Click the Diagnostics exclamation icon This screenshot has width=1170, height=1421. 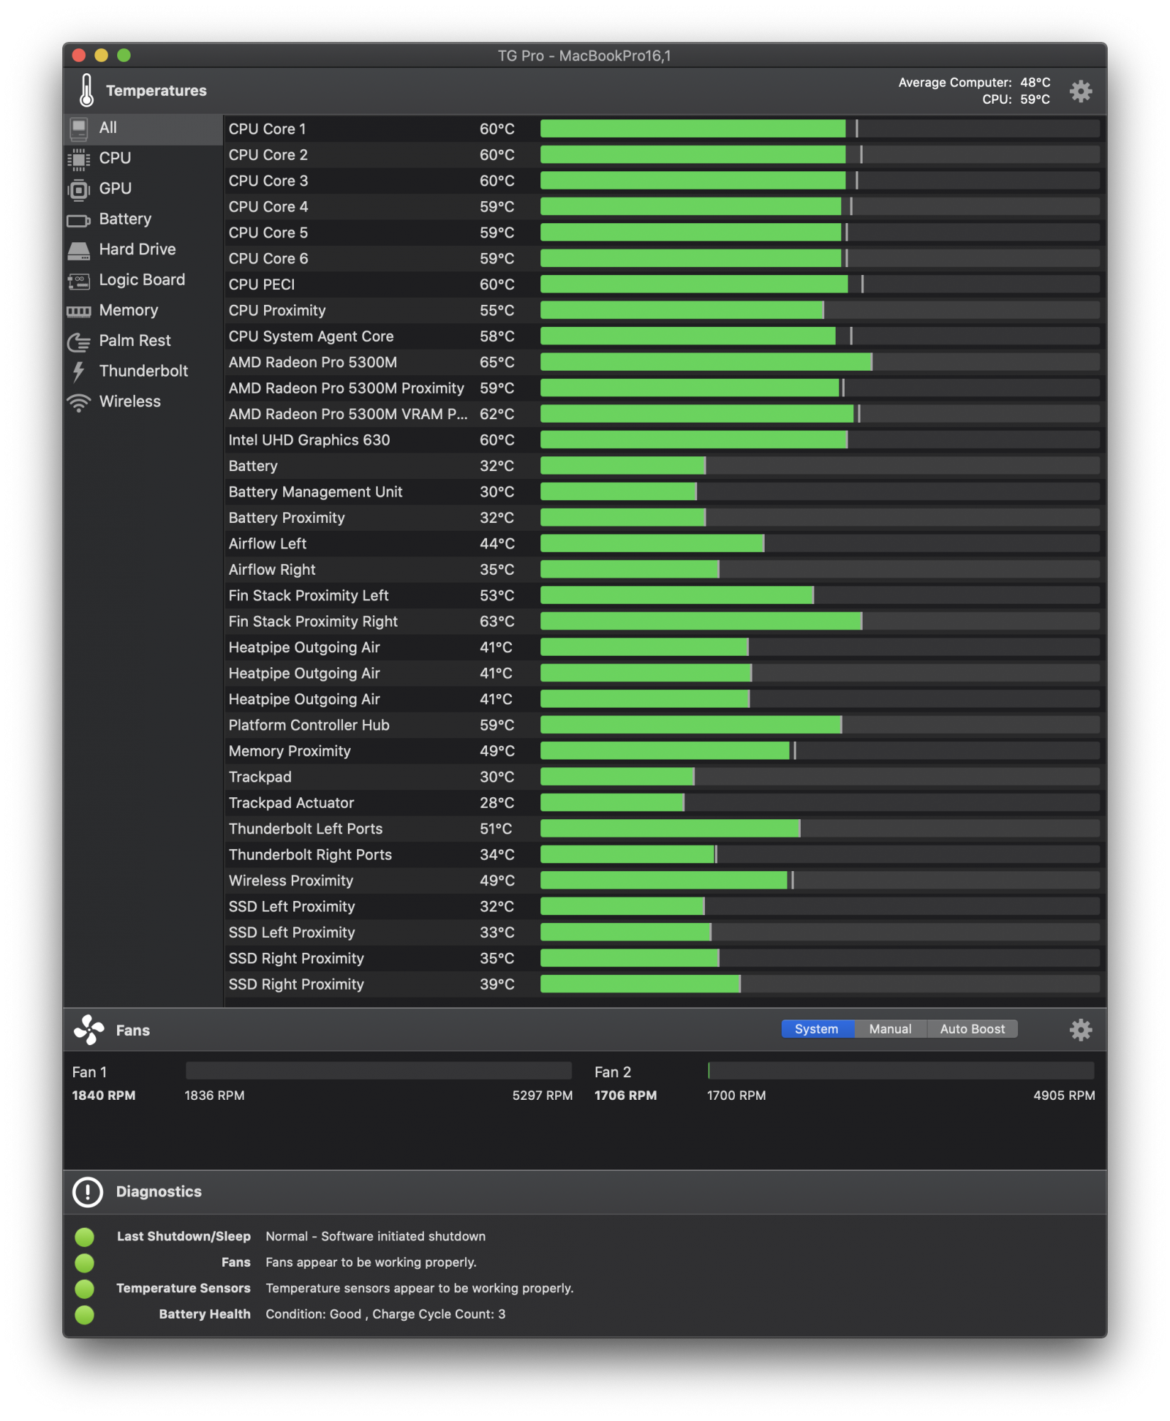tap(88, 1192)
